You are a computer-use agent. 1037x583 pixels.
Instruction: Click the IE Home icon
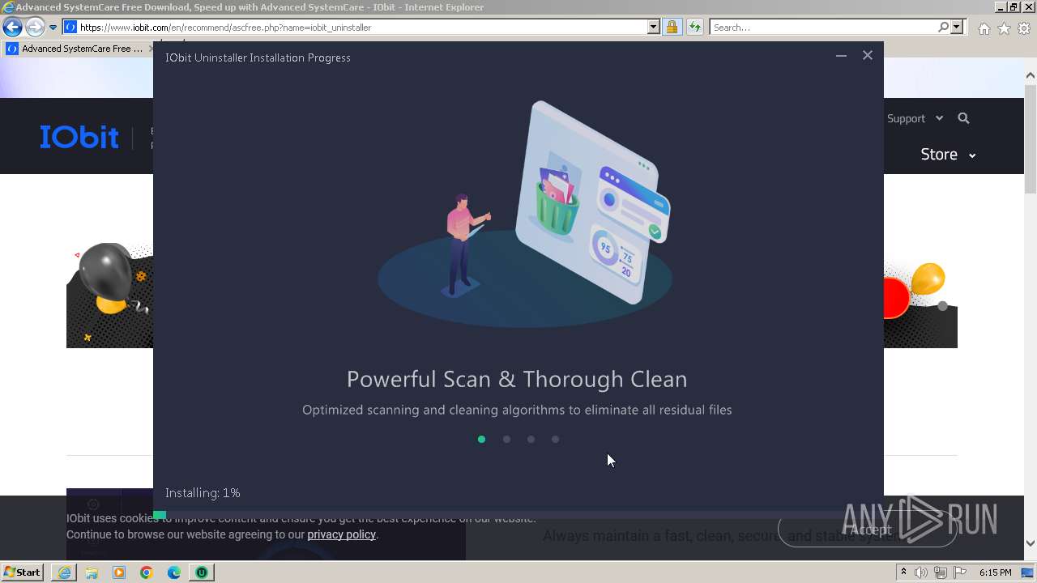point(984,28)
